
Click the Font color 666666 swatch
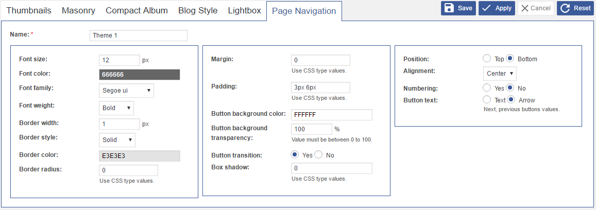click(139, 75)
